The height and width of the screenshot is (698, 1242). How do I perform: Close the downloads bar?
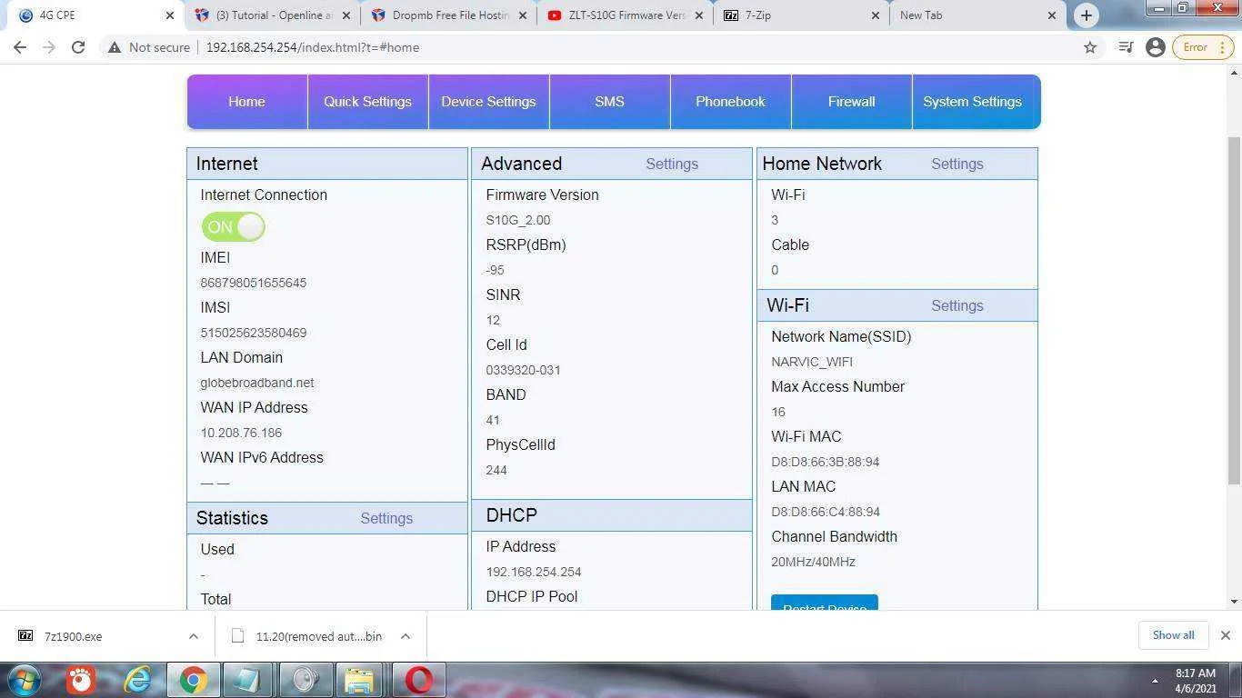(x=1225, y=635)
